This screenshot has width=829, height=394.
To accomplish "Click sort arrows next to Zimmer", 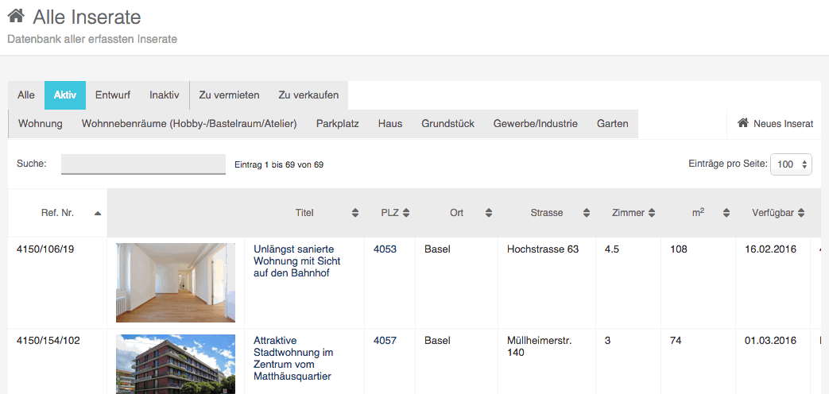I will (x=652, y=213).
